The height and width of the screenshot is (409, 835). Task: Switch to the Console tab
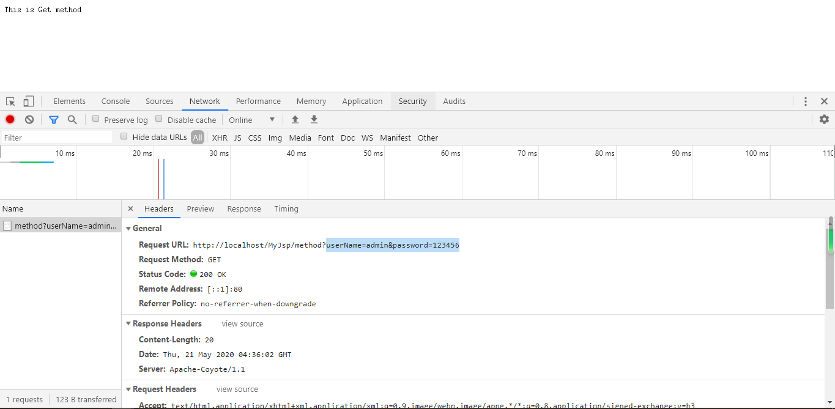pos(116,101)
